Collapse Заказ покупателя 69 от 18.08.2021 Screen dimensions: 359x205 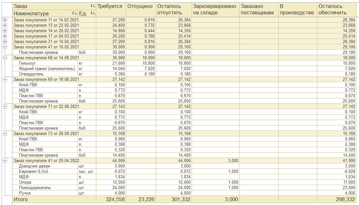click(5, 79)
